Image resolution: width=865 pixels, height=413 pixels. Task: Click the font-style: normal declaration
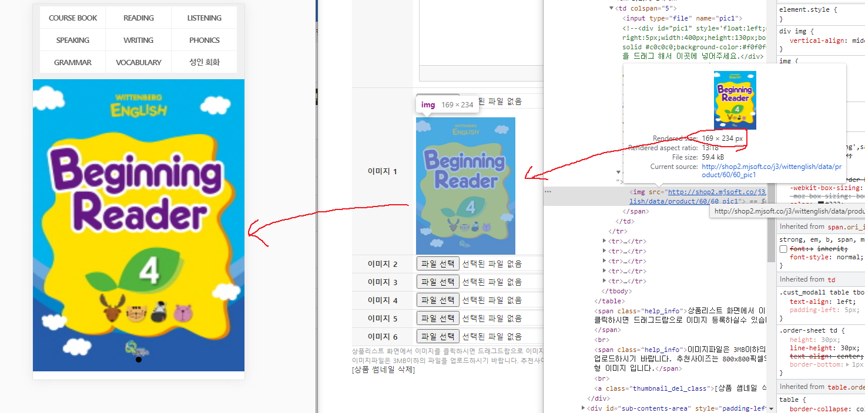pos(826,257)
